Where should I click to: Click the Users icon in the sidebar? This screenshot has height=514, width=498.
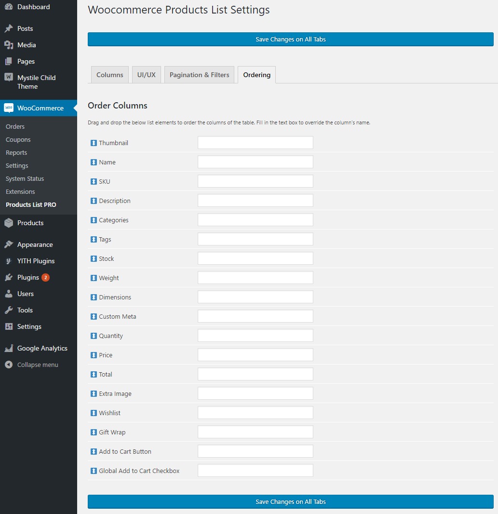tap(9, 294)
